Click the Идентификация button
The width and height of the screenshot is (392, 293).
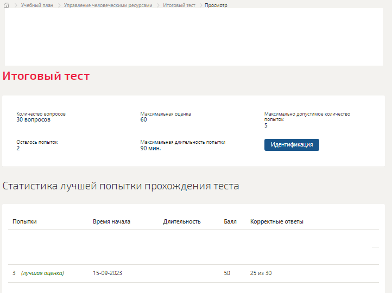click(x=292, y=145)
